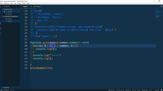Click the i++ expression on line 39

73,46
